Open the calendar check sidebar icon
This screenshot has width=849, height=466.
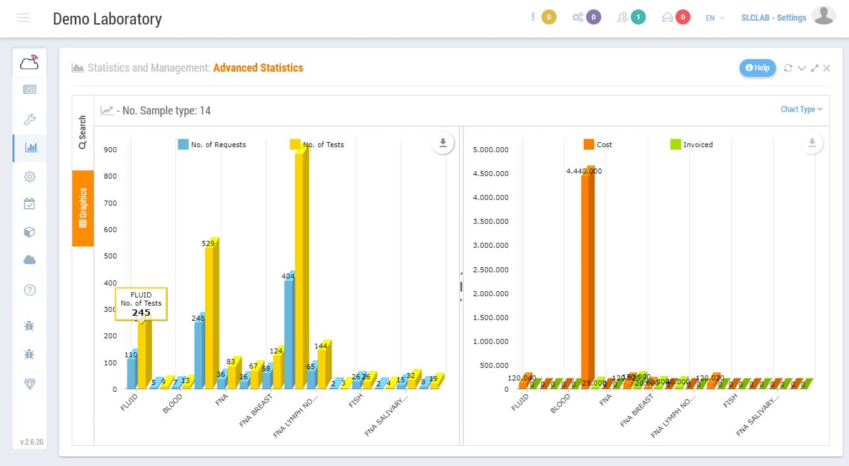coord(30,204)
